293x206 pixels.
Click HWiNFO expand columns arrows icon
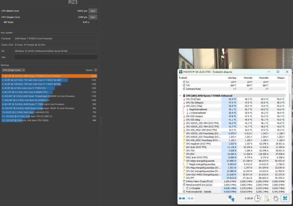pyautogui.click(x=182, y=198)
